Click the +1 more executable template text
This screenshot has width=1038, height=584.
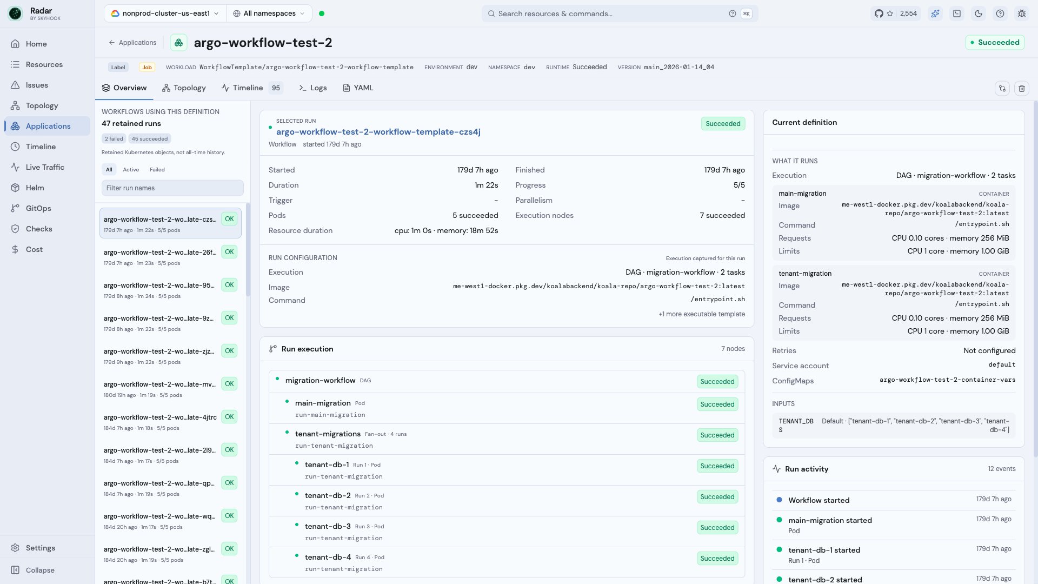point(701,314)
